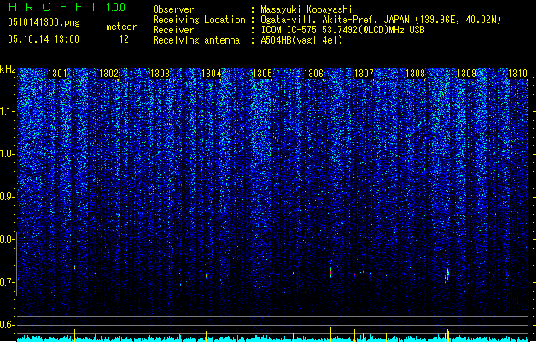Click the 1309 time marker

pyautogui.click(x=466, y=74)
